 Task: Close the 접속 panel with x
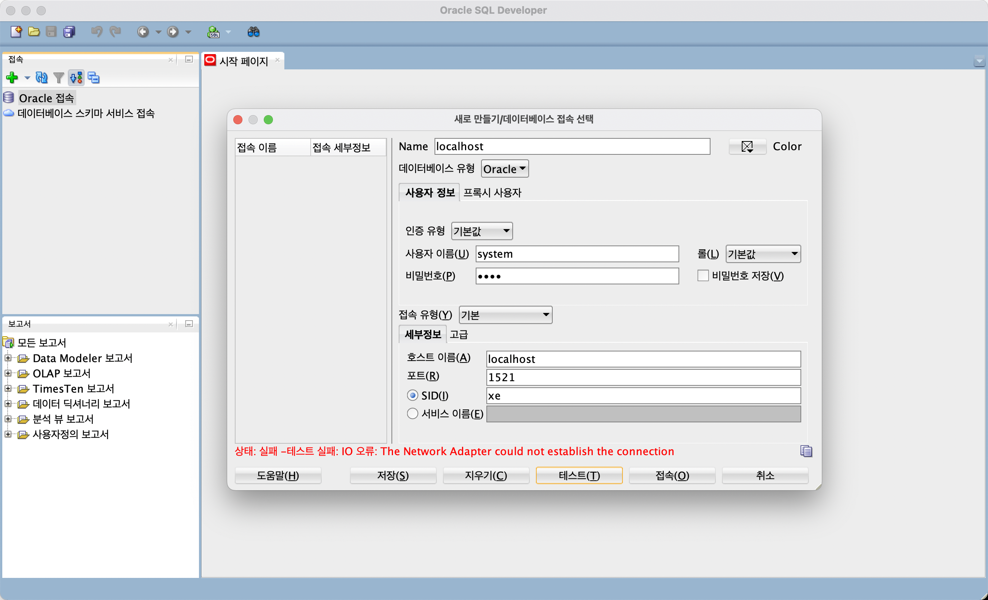[171, 60]
